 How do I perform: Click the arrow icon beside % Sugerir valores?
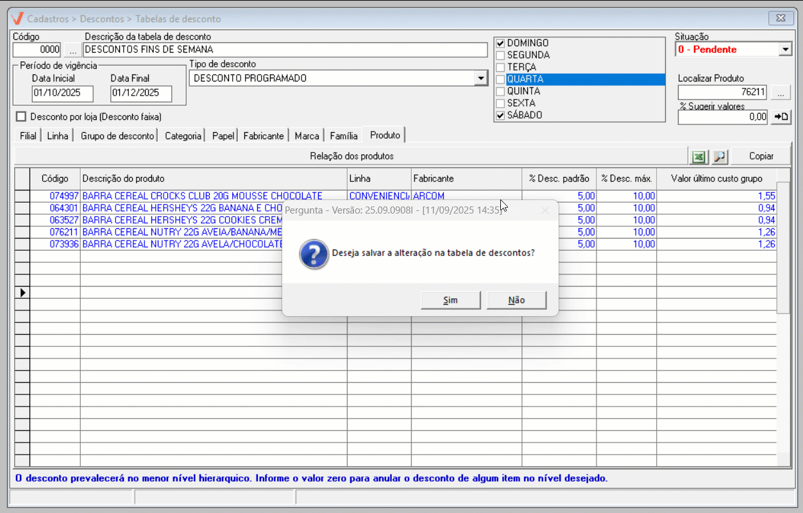pos(781,117)
